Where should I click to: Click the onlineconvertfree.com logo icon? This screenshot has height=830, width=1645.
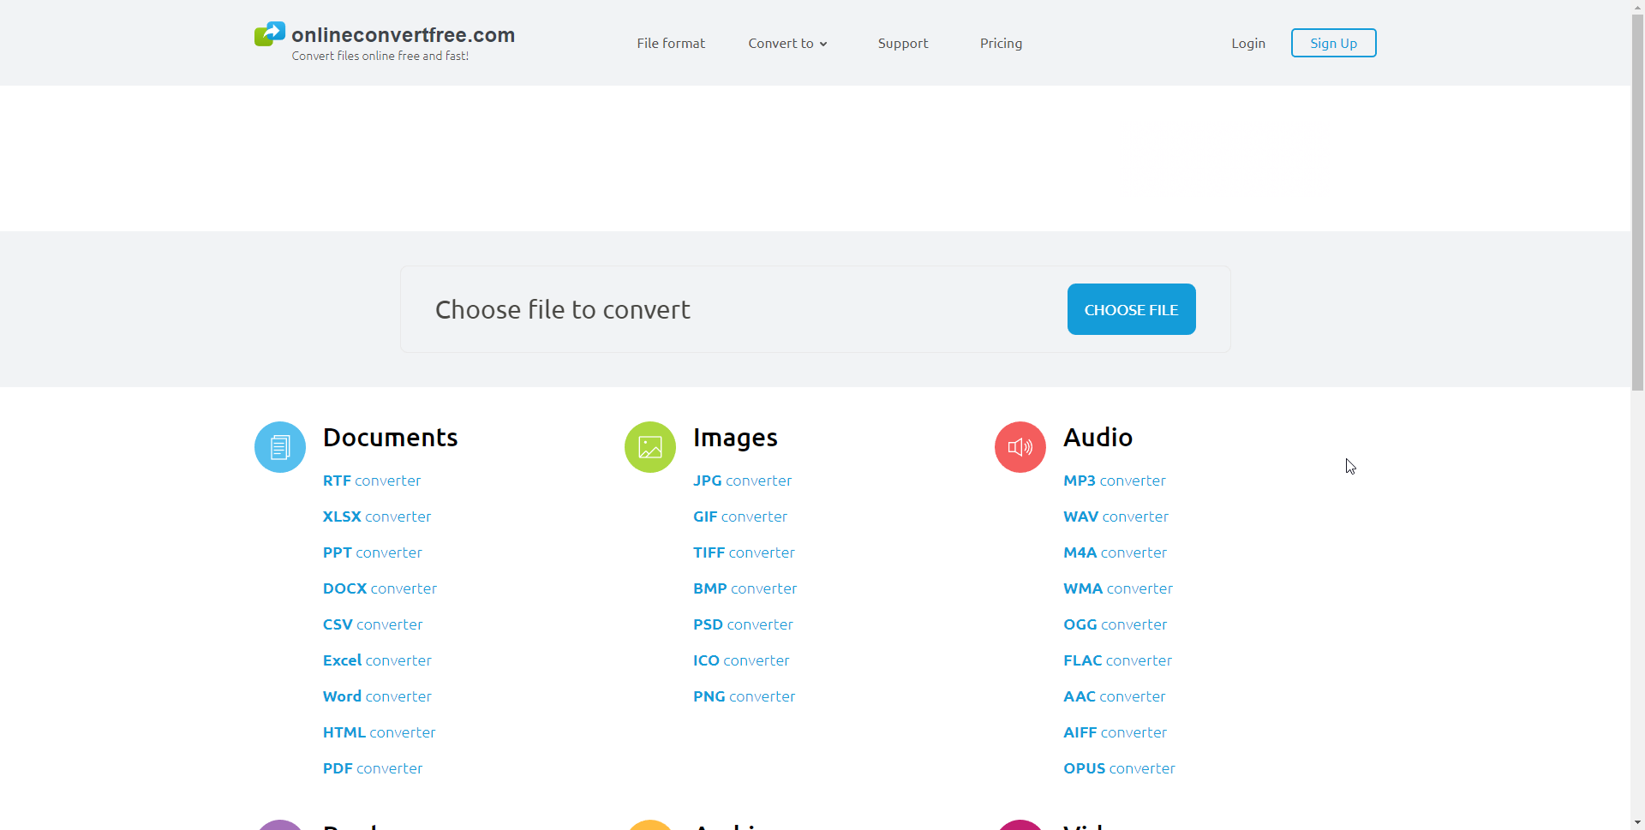269,33
